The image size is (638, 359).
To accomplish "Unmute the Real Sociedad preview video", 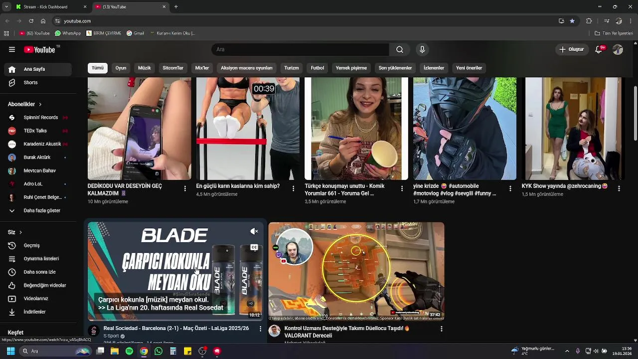I will click(254, 231).
